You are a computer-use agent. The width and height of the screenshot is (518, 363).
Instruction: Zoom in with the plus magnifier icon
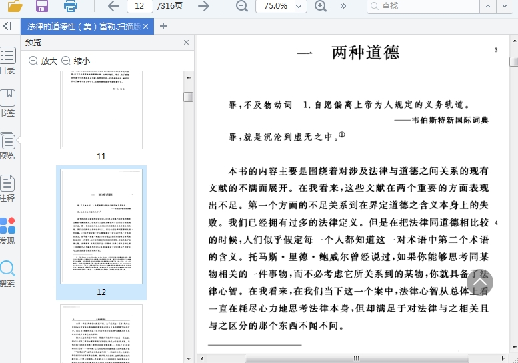321,6
